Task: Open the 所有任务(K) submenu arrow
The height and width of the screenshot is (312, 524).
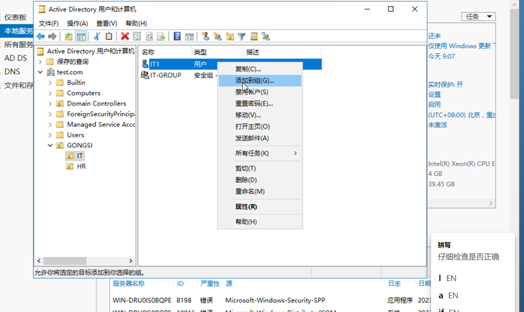Action: [296, 153]
